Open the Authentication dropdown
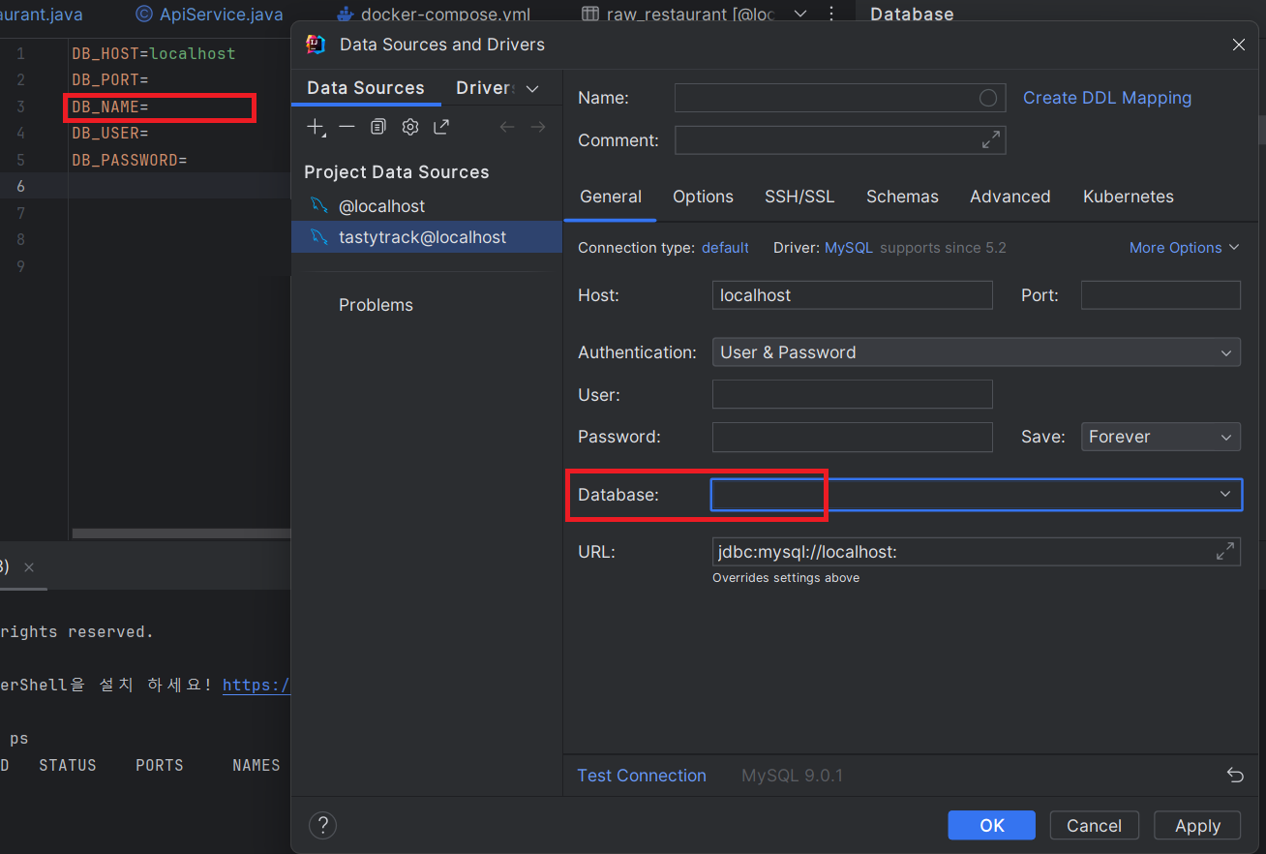Screen dimensions: 1266x854 click(976, 352)
